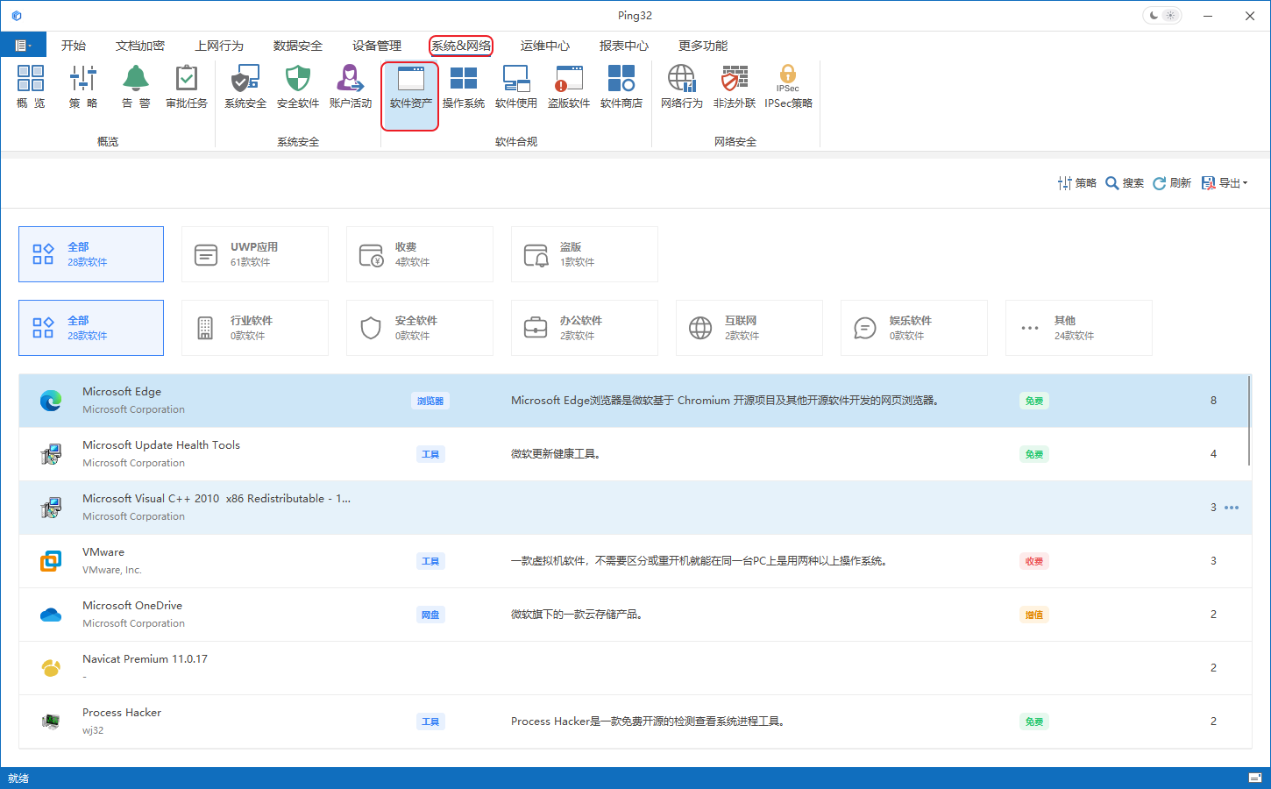This screenshot has width=1271, height=789.
Task: Open the 软件商店 icon
Action: click(x=621, y=86)
